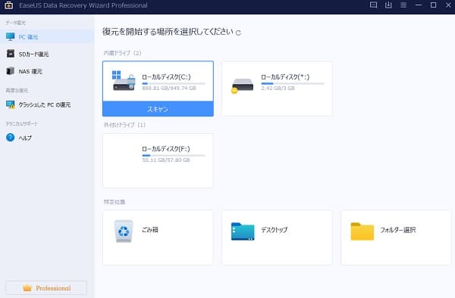
Task: Minimize the EaseUS window
Action: (x=418, y=5)
